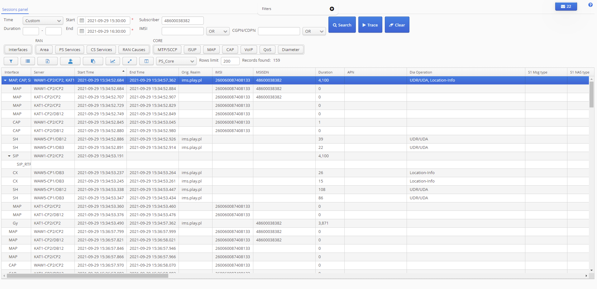Click the Trace button
The image size is (597, 289).
(370, 25)
